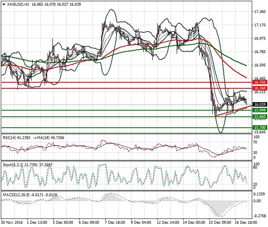Select the 16 Dec 18:00 time axis label
268x227 pixels.
click(x=246, y=223)
